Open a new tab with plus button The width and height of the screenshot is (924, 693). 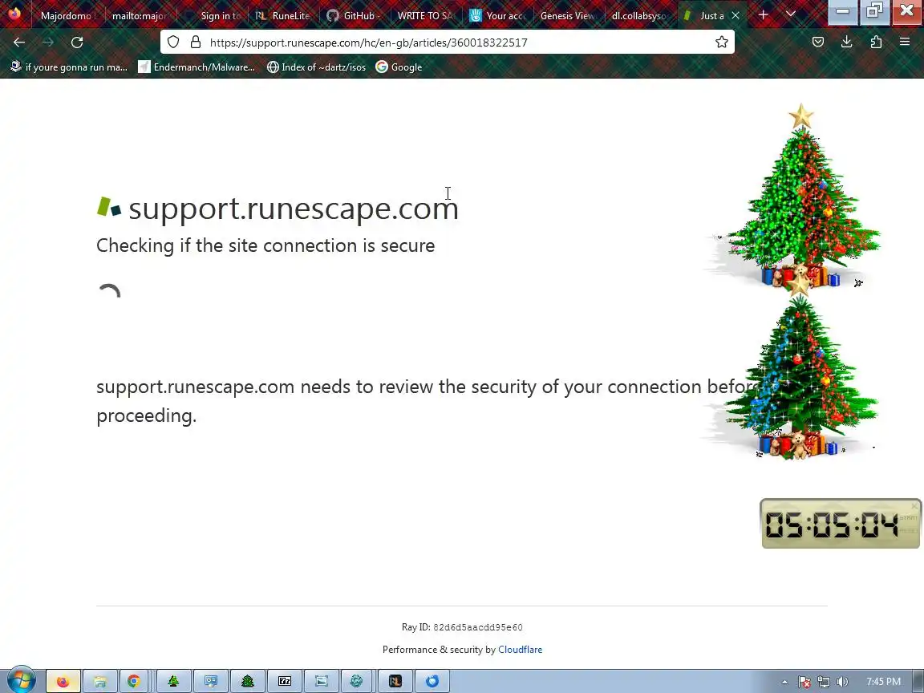(x=763, y=15)
